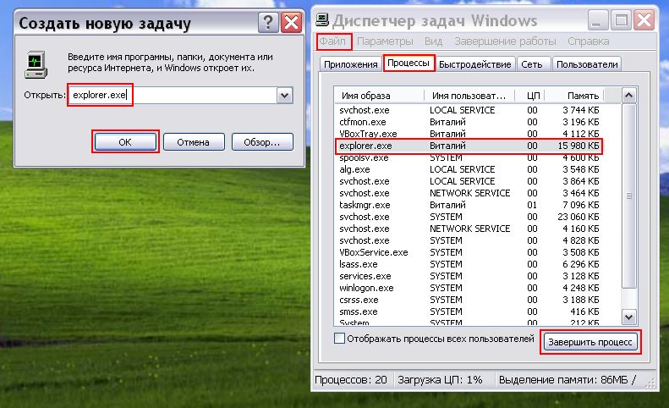Select the winlogon.exe process row

point(469,288)
